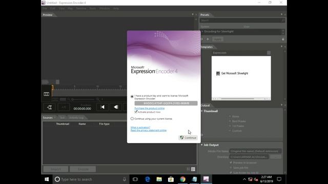Switch to the Activity Log tab
328x184 pixels.
point(76,118)
